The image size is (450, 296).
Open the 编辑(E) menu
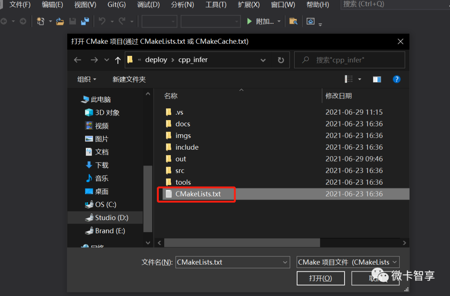[x=52, y=5]
